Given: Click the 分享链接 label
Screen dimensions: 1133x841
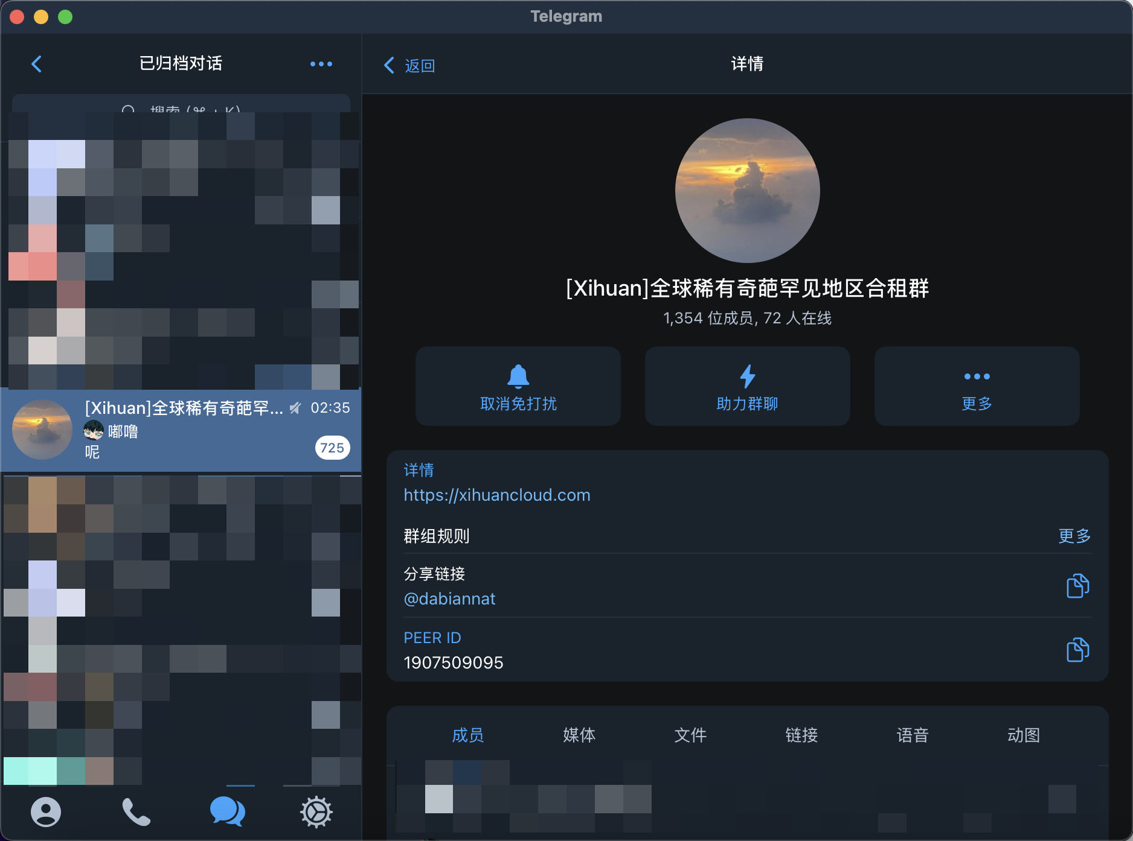Looking at the screenshot, I should coord(434,574).
